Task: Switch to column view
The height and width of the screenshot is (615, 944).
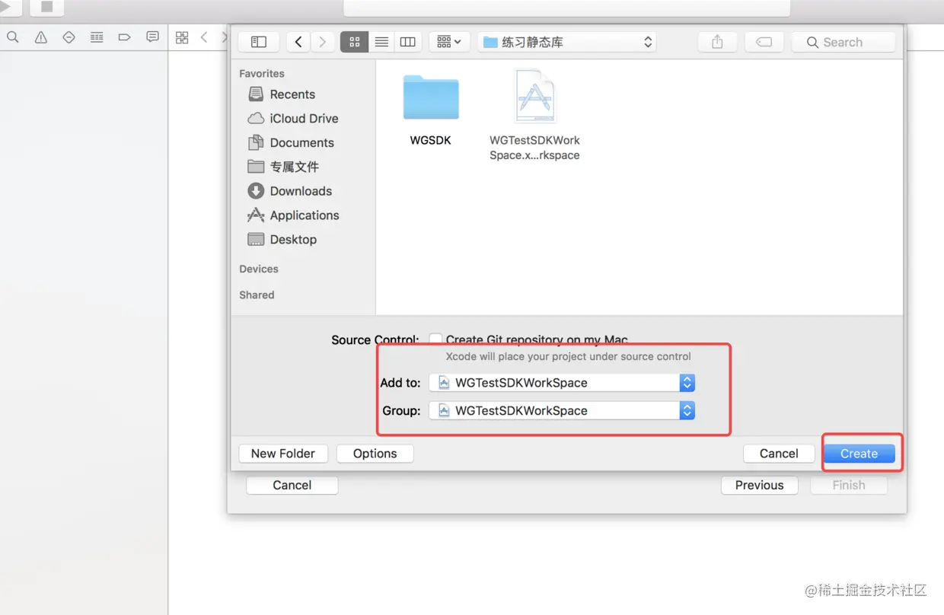Action: [x=408, y=42]
